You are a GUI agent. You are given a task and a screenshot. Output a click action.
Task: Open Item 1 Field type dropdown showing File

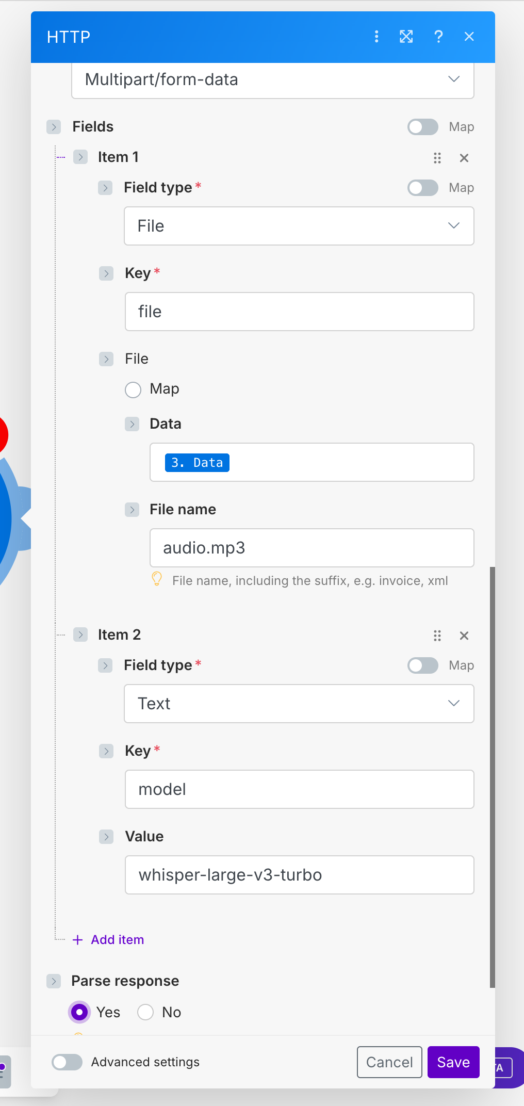pos(299,226)
